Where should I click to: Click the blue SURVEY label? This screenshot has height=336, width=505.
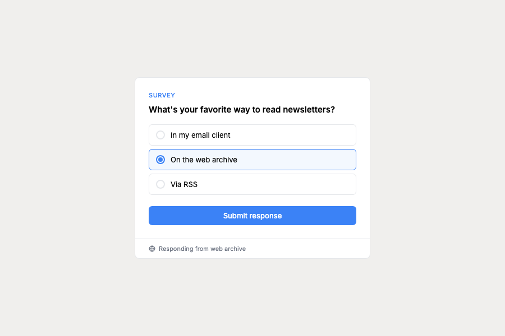click(x=162, y=95)
